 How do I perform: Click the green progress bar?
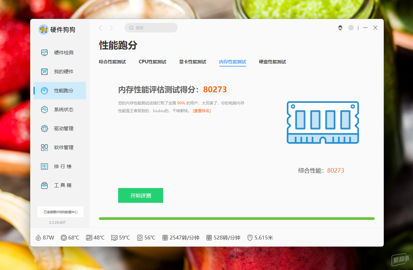[x=237, y=219]
